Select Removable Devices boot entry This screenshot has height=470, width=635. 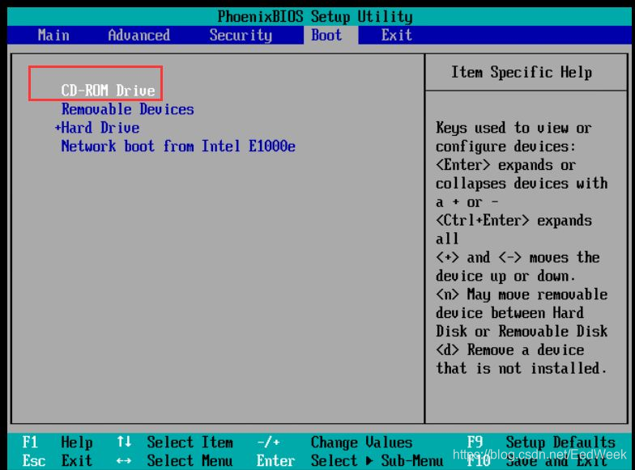click(128, 109)
